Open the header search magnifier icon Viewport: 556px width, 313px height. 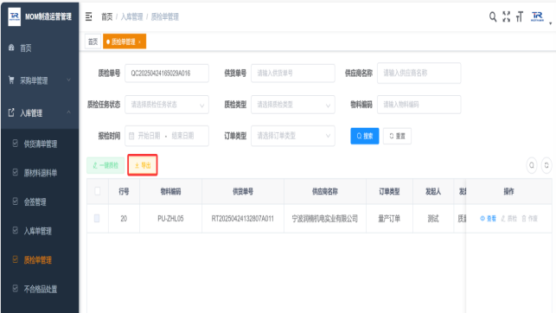[493, 16]
